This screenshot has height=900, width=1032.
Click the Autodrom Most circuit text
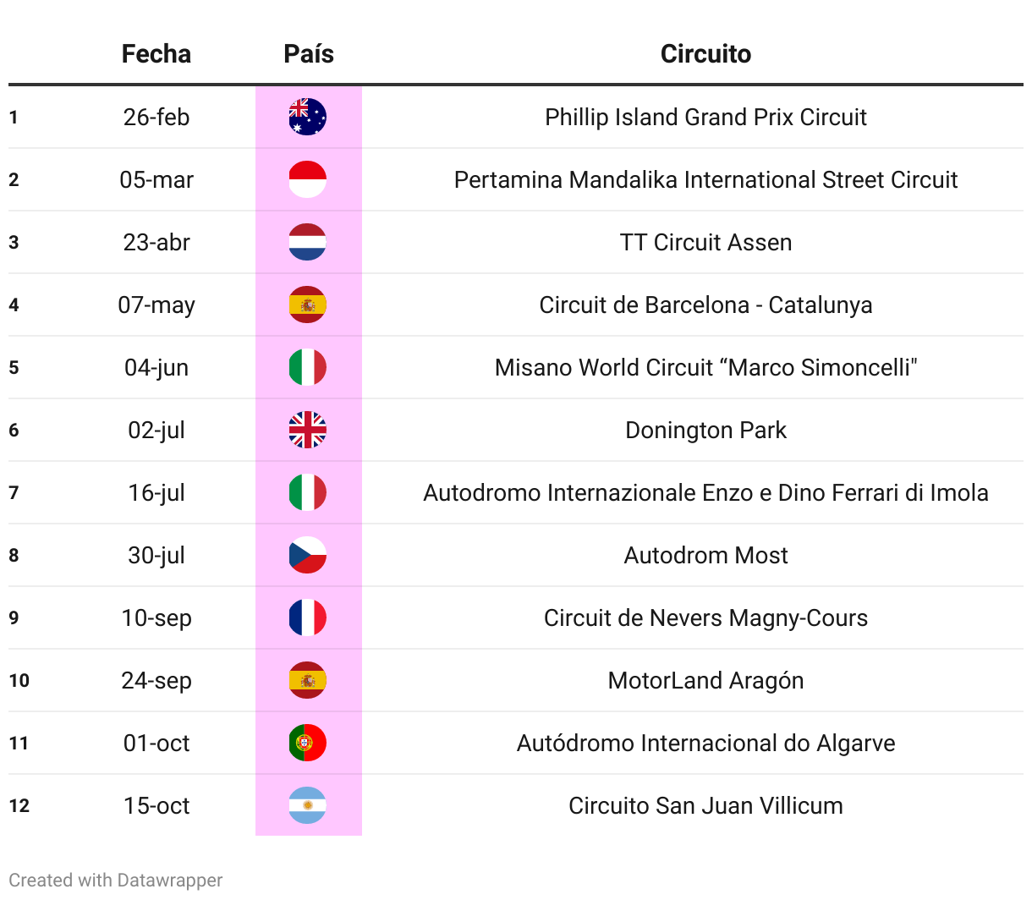pos(705,555)
